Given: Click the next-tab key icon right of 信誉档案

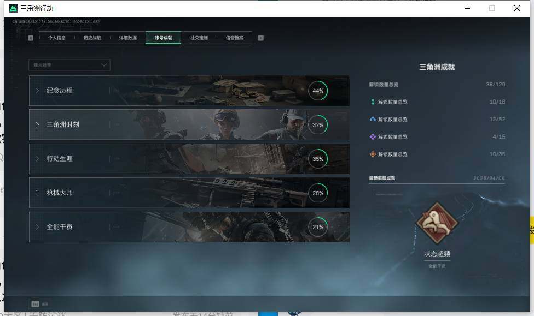Looking at the screenshot, I should 261,38.
